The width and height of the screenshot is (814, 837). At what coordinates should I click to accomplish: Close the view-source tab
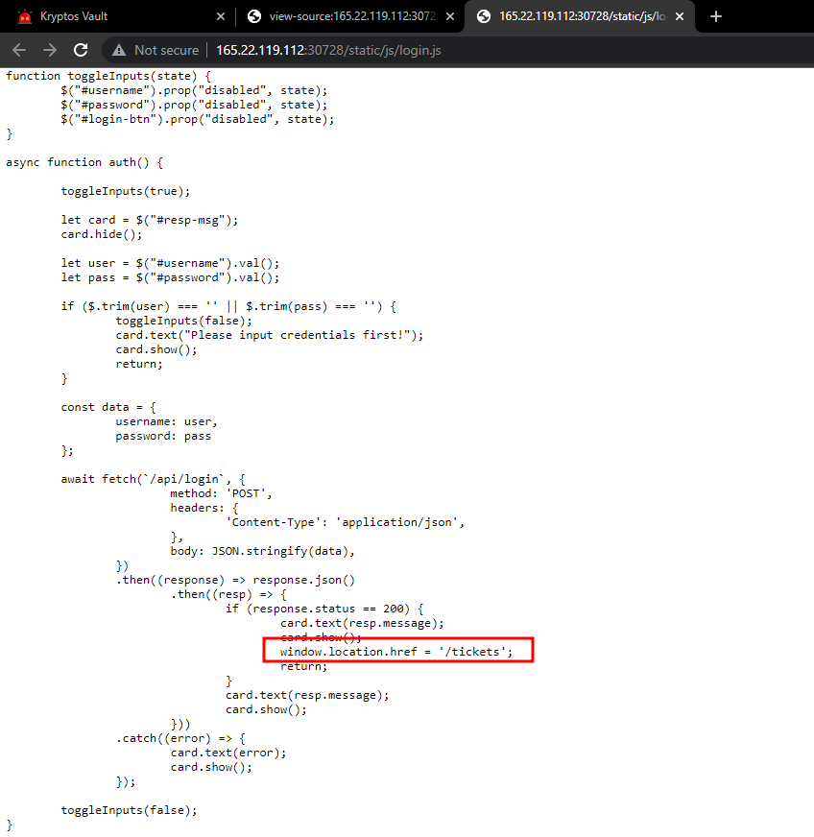(448, 16)
